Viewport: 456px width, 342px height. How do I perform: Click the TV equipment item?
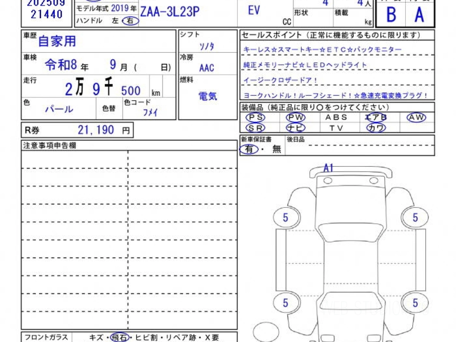(336, 128)
